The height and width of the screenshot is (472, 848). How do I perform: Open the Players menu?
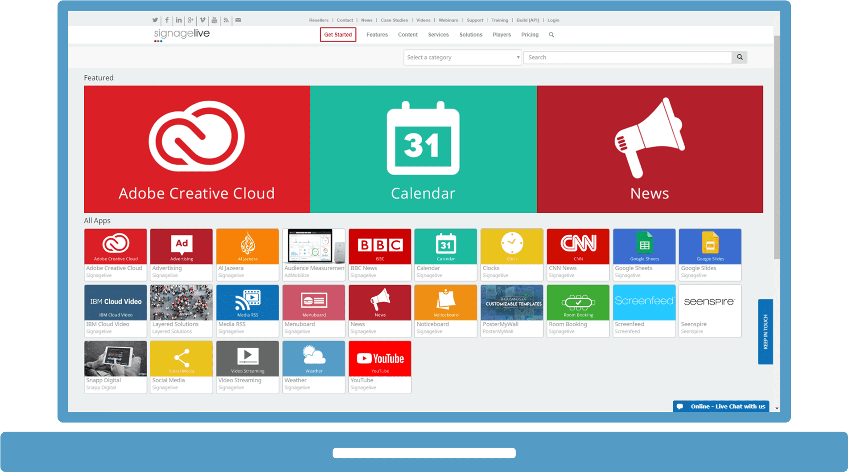(502, 34)
